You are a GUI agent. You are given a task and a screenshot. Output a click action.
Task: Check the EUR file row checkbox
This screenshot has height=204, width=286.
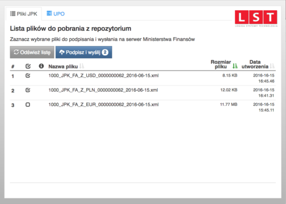click(28, 104)
